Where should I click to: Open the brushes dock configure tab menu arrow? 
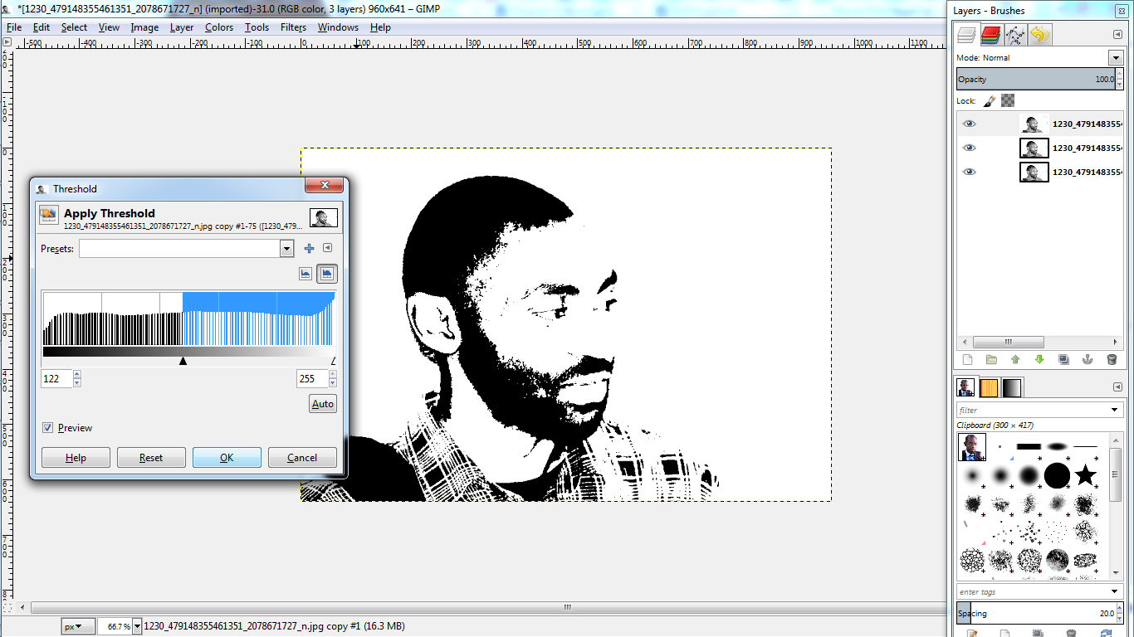[1117, 387]
